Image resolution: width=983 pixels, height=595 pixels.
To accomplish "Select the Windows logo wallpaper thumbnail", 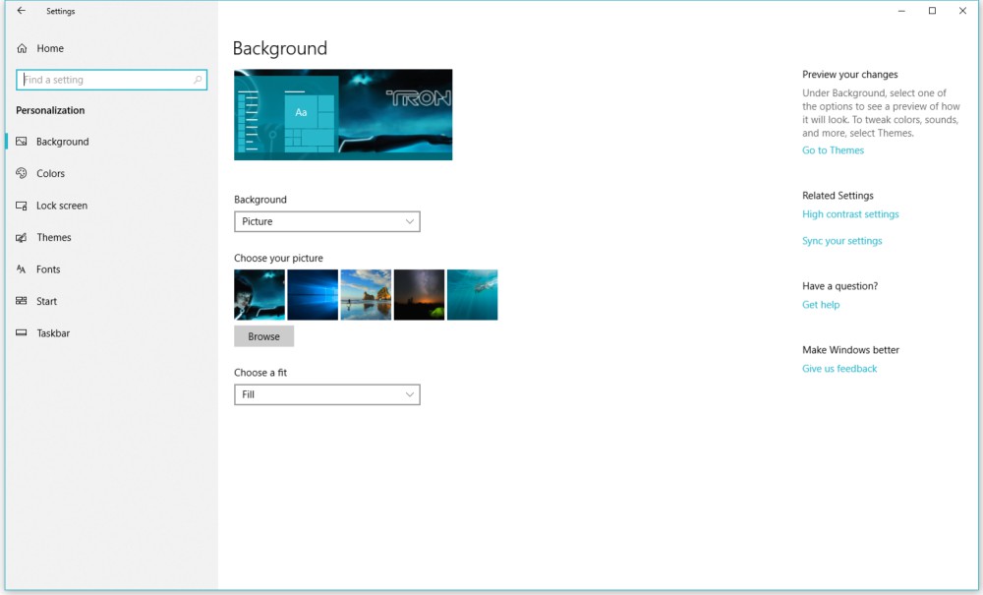I will point(313,295).
